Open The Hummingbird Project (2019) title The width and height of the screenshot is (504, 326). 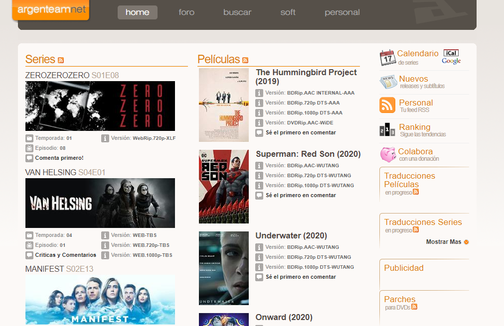click(x=306, y=77)
